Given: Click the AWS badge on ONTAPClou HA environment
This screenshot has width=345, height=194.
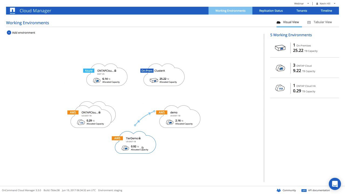Looking at the screenshot, I should (x=73, y=112).
